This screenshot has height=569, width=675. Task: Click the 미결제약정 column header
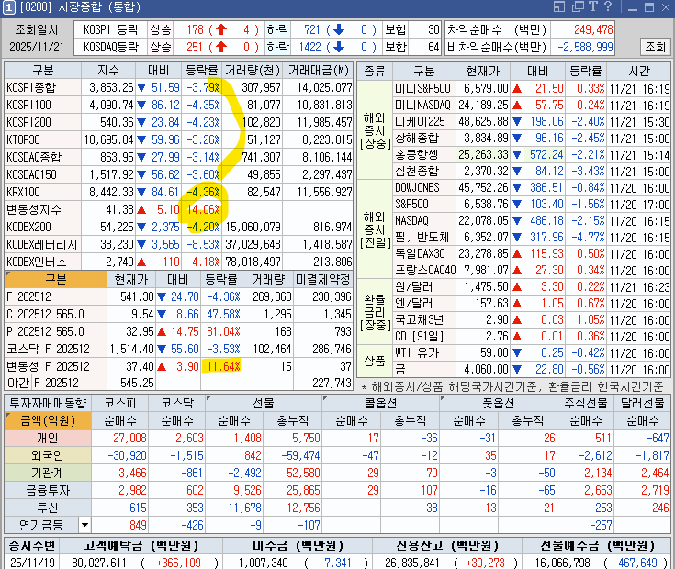[x=323, y=280]
